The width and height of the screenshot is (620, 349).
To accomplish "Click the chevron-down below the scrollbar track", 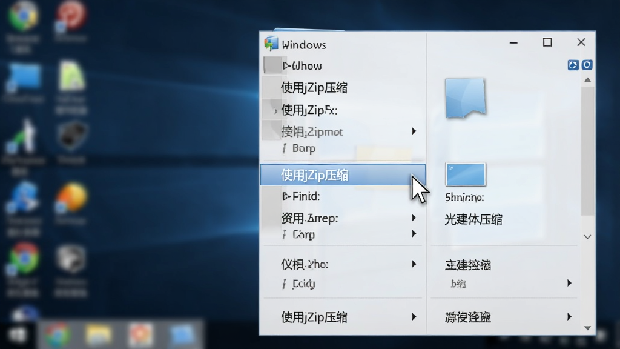I will point(587,237).
